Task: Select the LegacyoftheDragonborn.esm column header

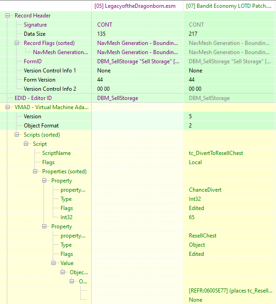Action: coord(137,6)
